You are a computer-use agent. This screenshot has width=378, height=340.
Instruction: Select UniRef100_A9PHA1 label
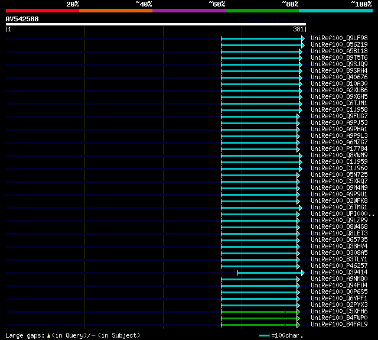click(339, 129)
